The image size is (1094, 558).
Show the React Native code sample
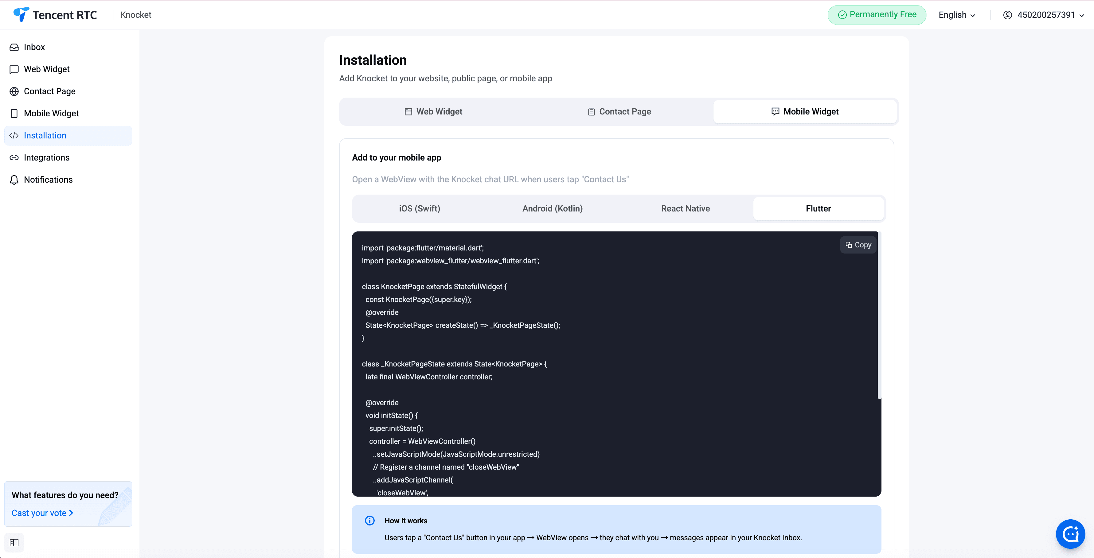tap(686, 208)
